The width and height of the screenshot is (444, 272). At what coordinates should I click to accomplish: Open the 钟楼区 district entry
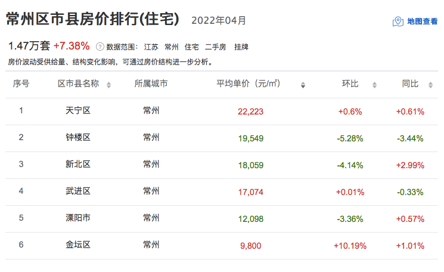pyautogui.click(x=78, y=137)
